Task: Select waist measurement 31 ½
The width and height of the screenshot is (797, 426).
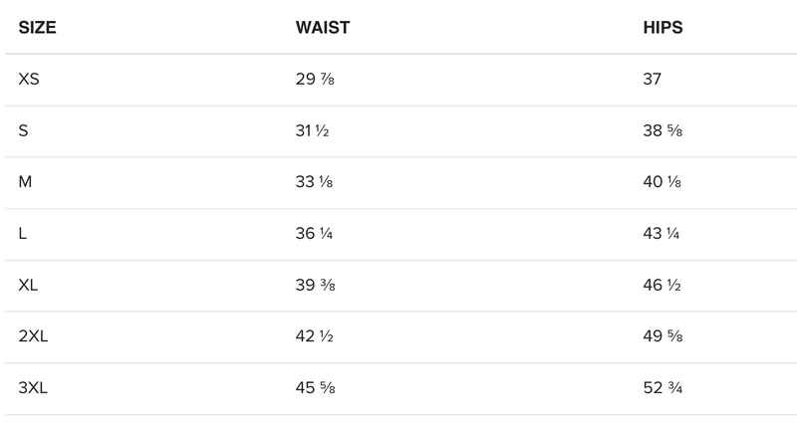Action: coord(314,130)
